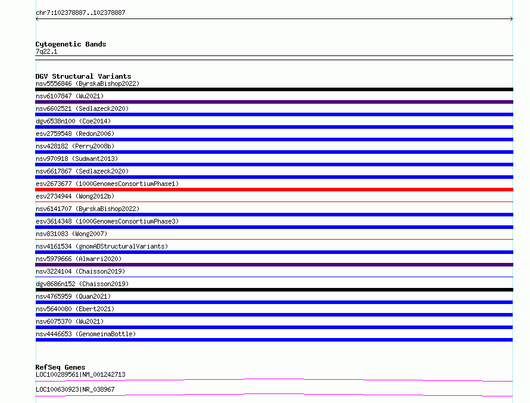Select the RefSeq Genes track heading
530x403 pixels.
[60, 367]
